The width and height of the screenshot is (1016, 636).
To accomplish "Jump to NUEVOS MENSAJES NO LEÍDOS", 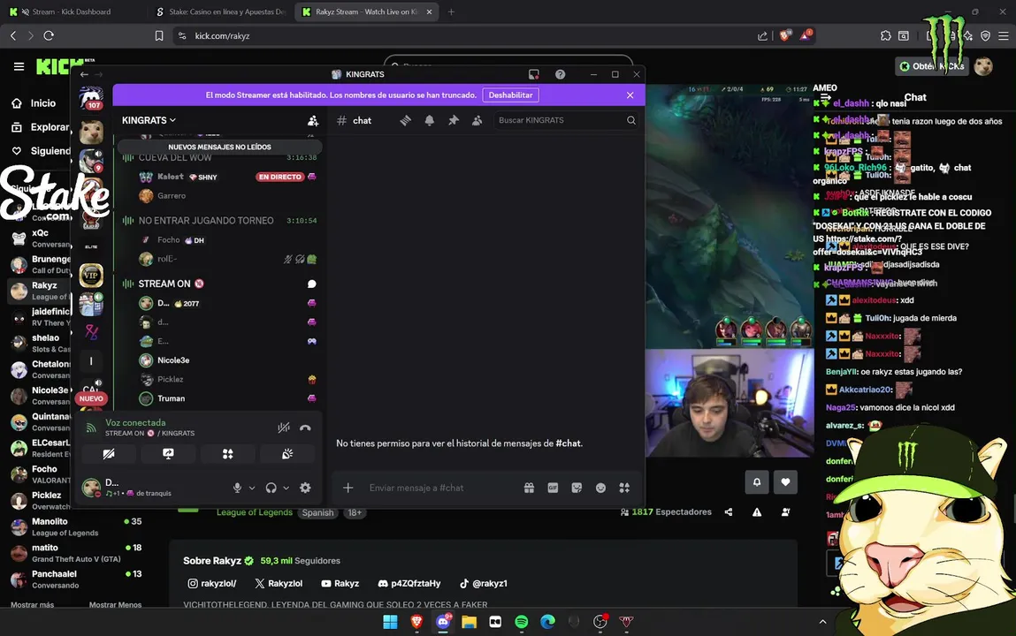I will 219,147.
